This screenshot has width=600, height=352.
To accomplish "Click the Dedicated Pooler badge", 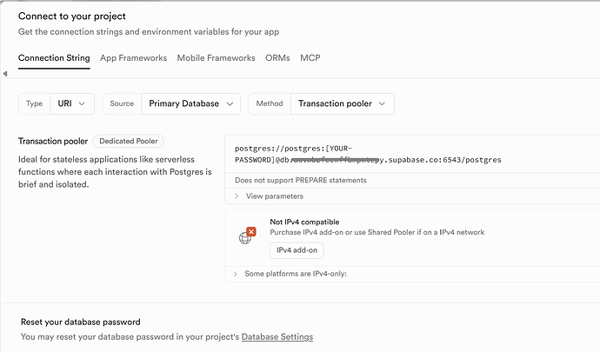I will tap(128, 141).
